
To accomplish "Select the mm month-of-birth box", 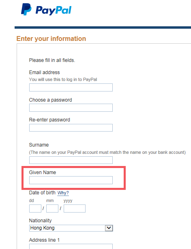I will click(52, 209).
